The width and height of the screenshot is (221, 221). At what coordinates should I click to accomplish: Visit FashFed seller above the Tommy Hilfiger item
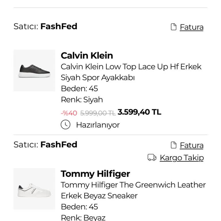coord(59,144)
